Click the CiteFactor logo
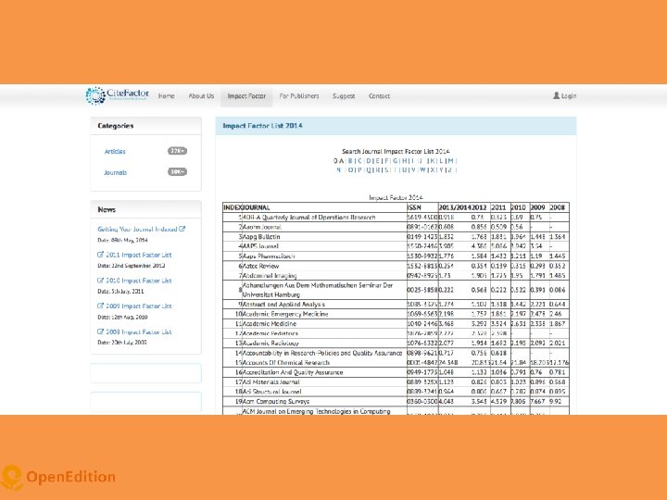The width and height of the screenshot is (667, 500). click(x=117, y=95)
